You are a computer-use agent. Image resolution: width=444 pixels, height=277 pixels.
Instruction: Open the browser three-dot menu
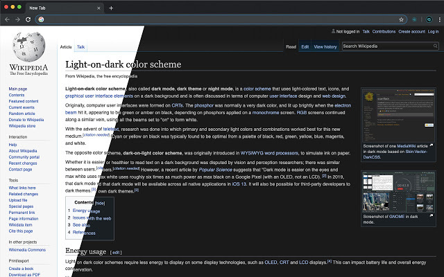[439, 19]
